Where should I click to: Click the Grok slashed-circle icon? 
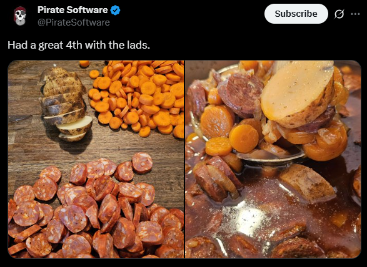pyautogui.click(x=339, y=14)
